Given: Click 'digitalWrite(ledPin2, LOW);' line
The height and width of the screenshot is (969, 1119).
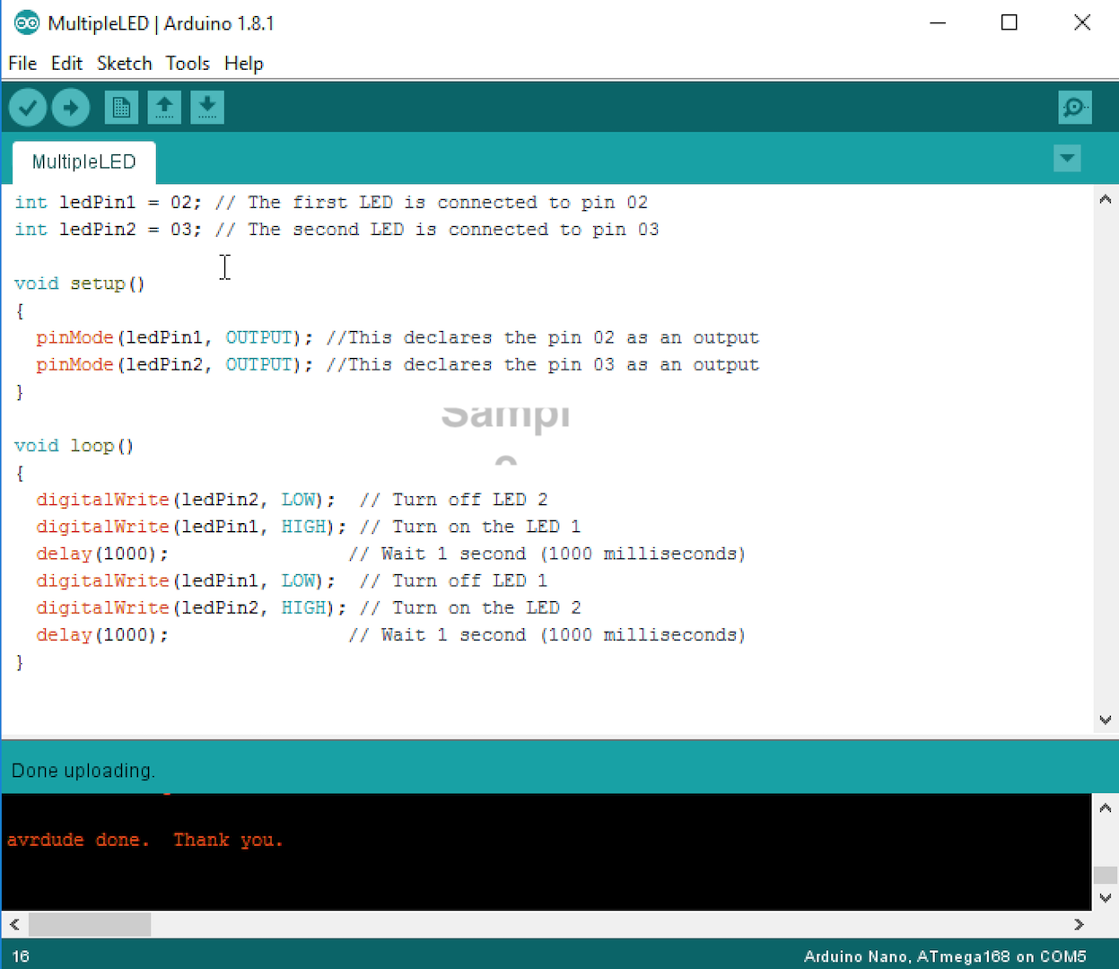Looking at the screenshot, I should (186, 500).
